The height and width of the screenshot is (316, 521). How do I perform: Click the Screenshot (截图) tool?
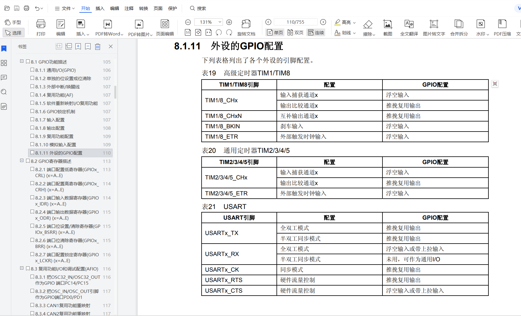coord(387,28)
